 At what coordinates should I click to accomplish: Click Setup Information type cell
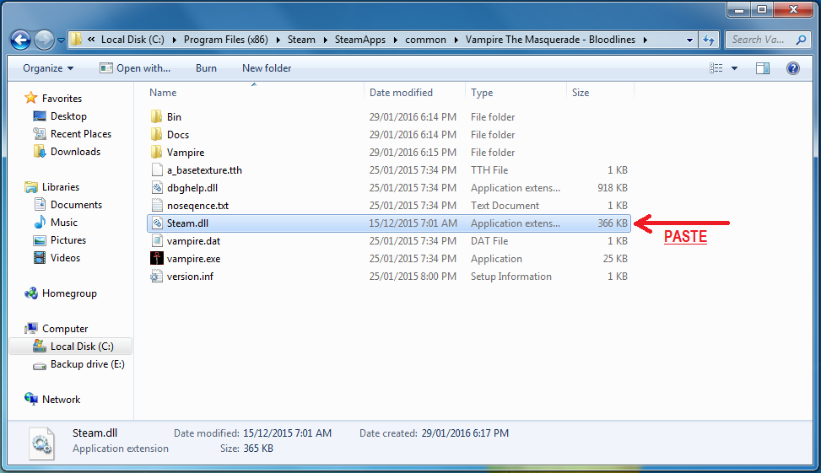(510, 277)
